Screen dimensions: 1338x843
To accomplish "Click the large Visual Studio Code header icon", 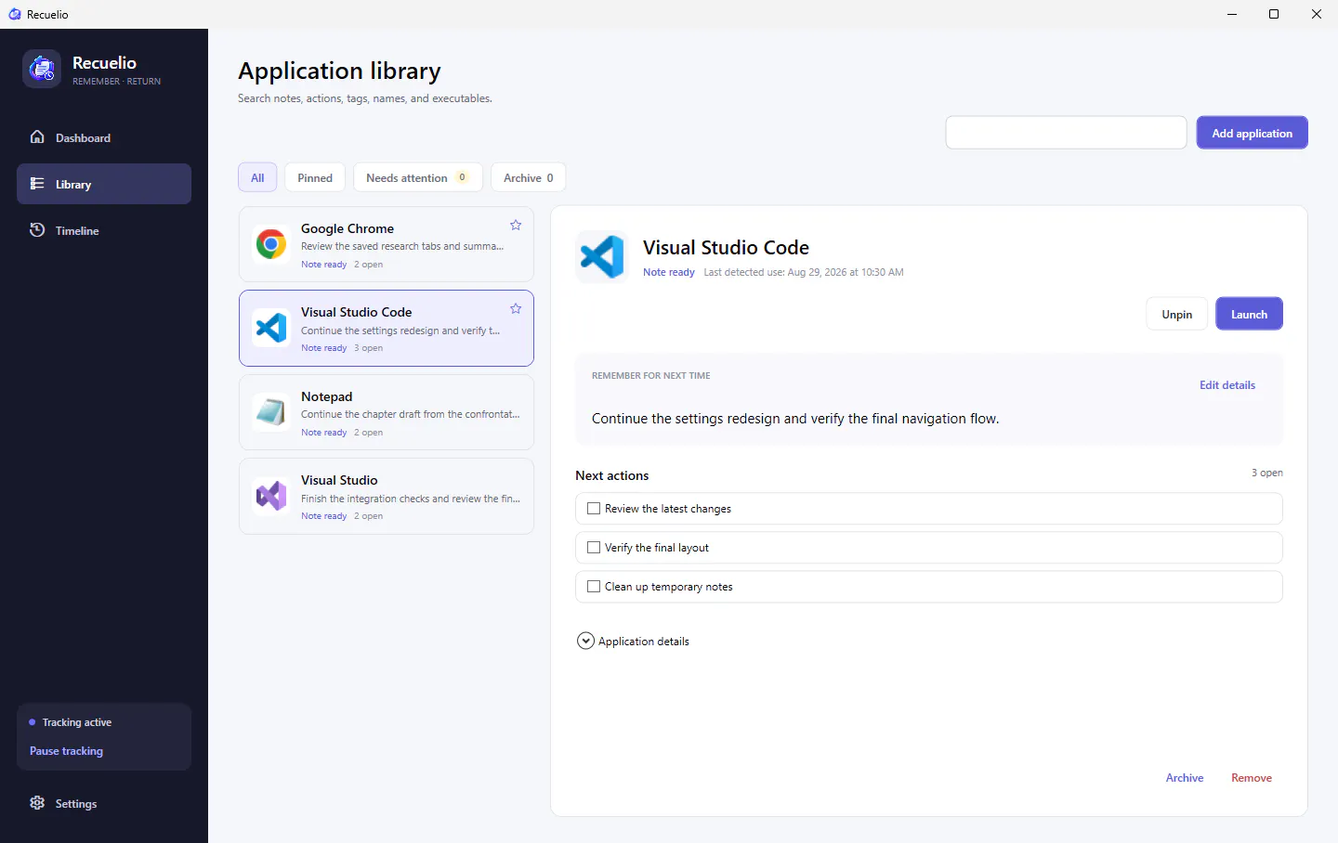I will coord(602,256).
